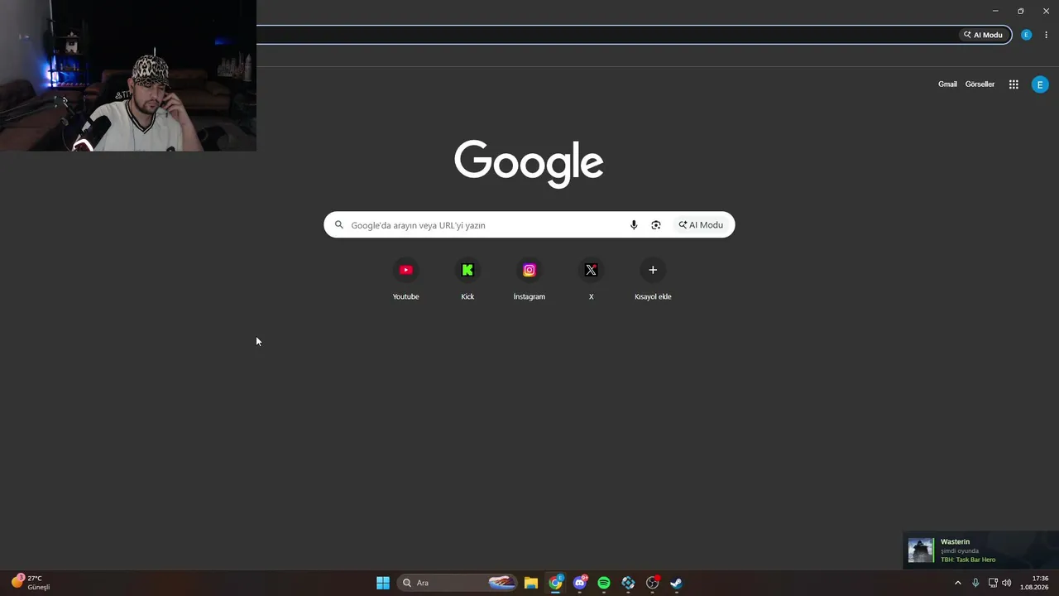Click AI Modu in the address bar
The height and width of the screenshot is (596, 1059).
[983, 35]
